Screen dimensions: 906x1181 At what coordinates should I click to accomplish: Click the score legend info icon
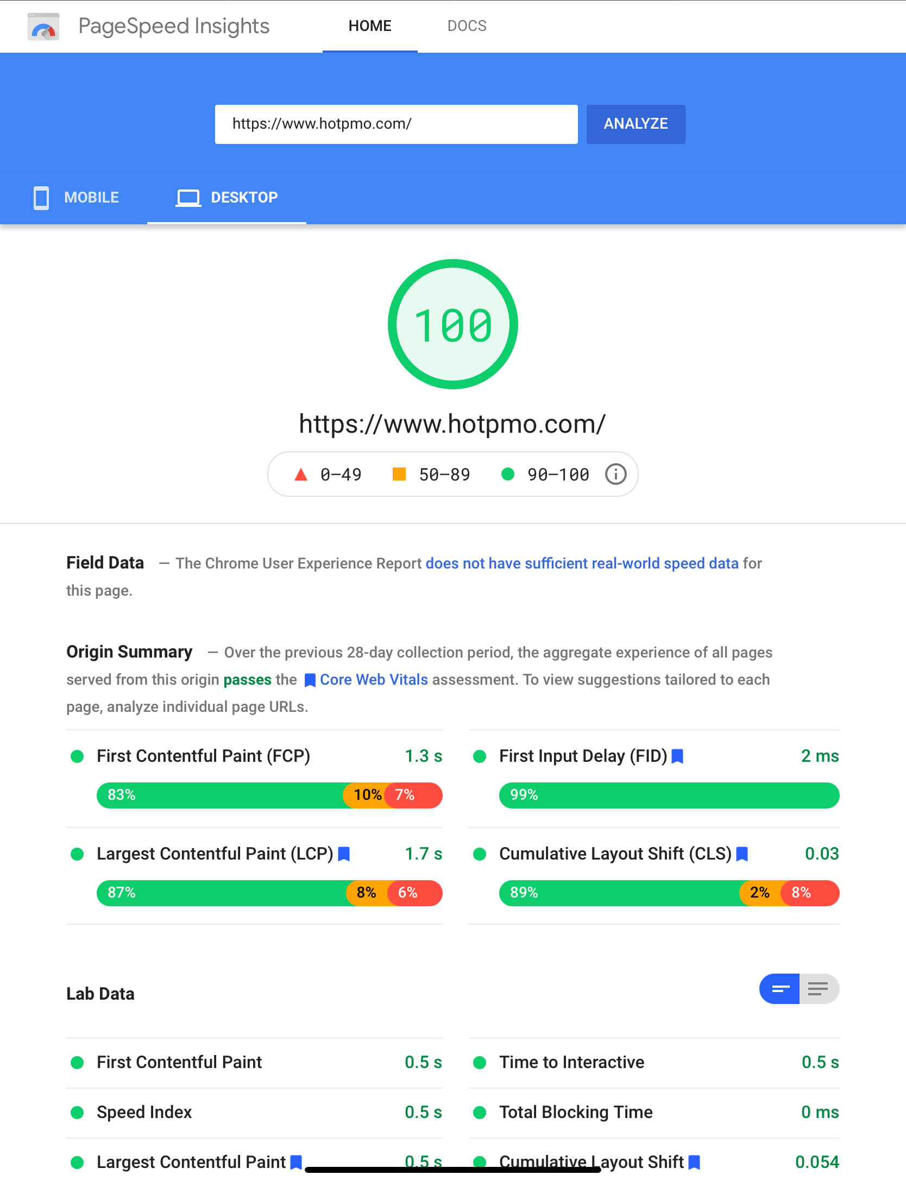[615, 474]
